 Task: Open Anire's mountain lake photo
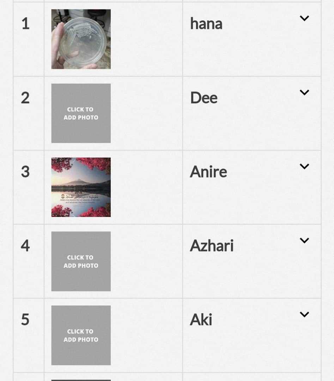81,187
